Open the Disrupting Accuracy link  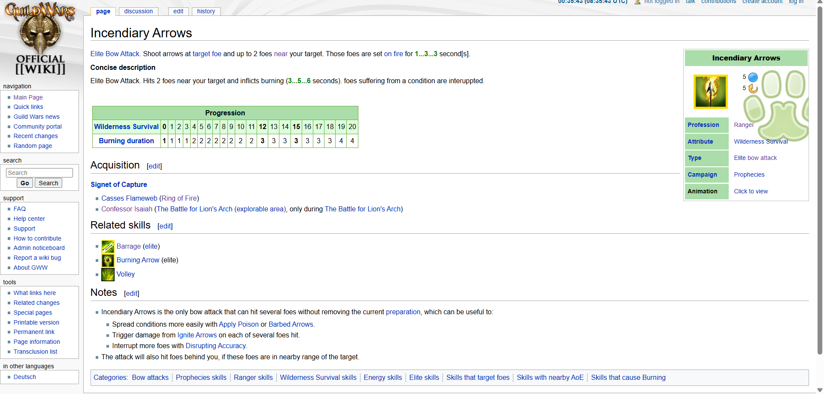(x=215, y=346)
